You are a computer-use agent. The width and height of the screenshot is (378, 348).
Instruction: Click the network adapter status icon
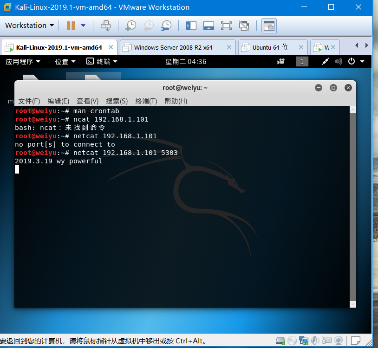[304, 341]
